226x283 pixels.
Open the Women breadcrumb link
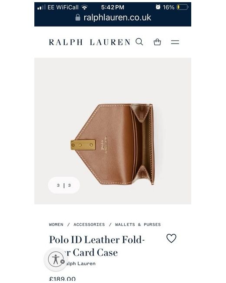[56, 225]
